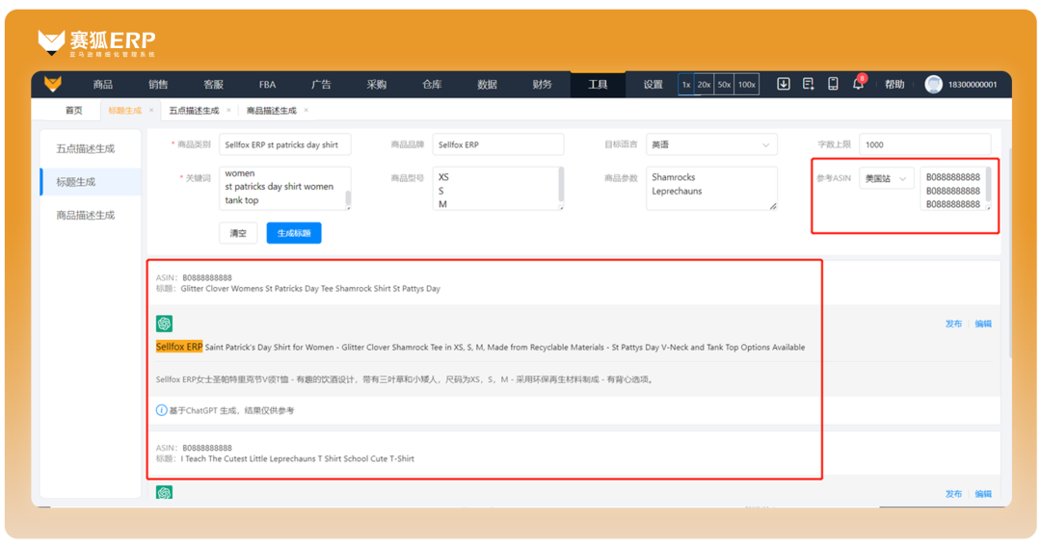Viewport: 1041px width, 546px height.
Task: Select 商品描述生成 in left sidebar
Action: [86, 215]
